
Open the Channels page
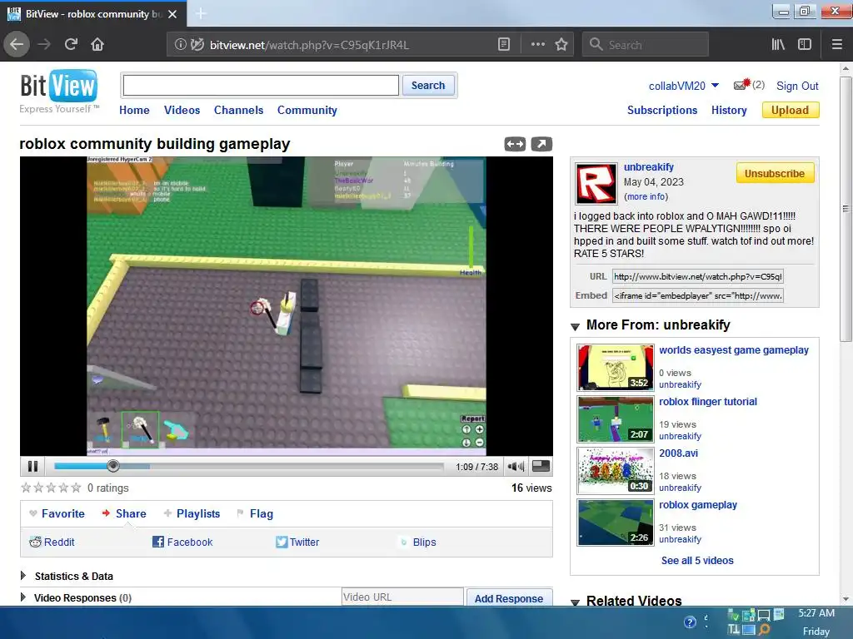238,110
